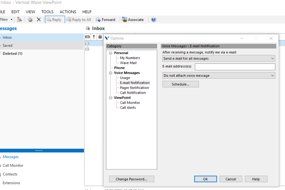Open the TOOLS menu
This screenshot has height=190, width=285.
(47, 12)
